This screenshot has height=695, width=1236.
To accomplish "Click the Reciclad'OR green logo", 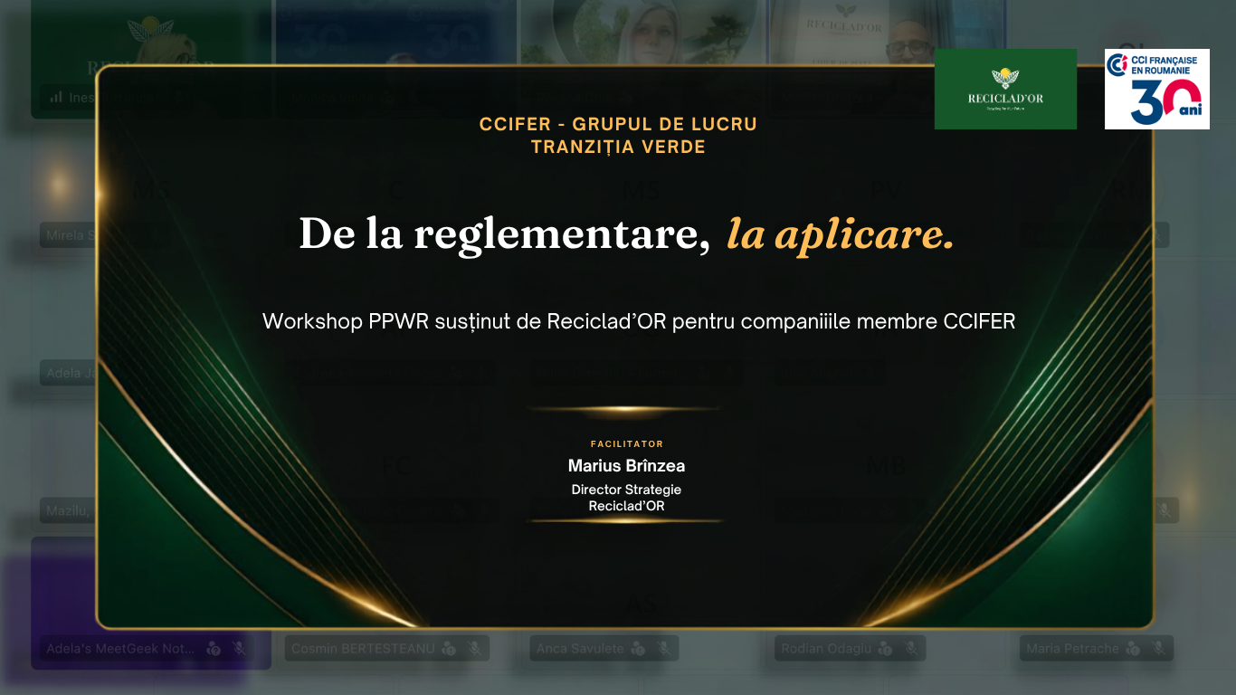I will pyautogui.click(x=1005, y=89).
